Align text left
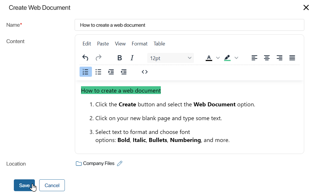317x192 pixels. [254, 58]
